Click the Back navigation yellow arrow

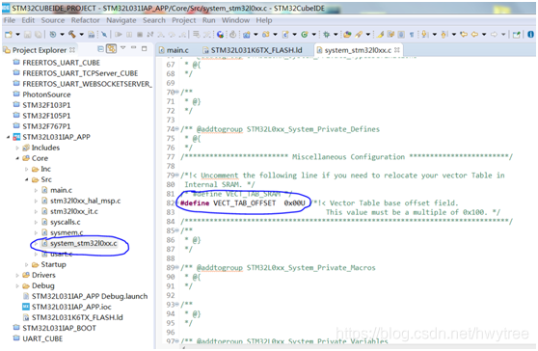click(x=474, y=35)
